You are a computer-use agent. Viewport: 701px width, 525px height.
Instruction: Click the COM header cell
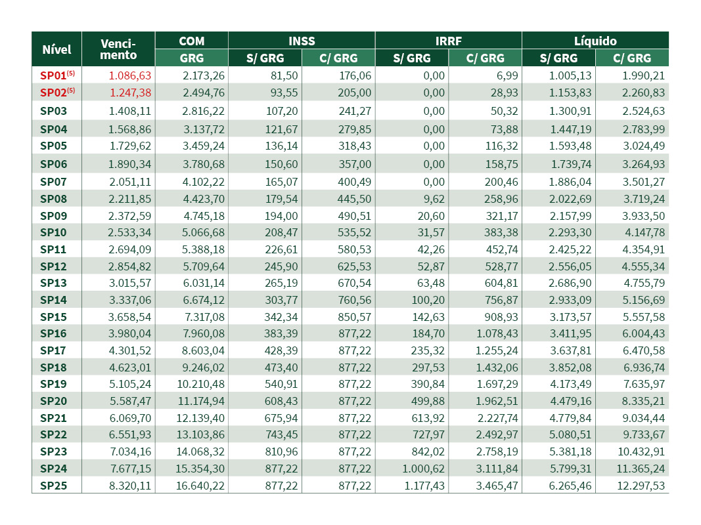click(191, 41)
